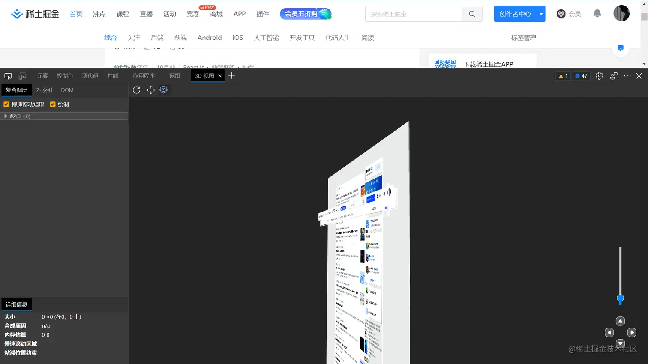The height and width of the screenshot is (364, 648).
Task: Click the console messages counter showing 47
Action: 581,76
